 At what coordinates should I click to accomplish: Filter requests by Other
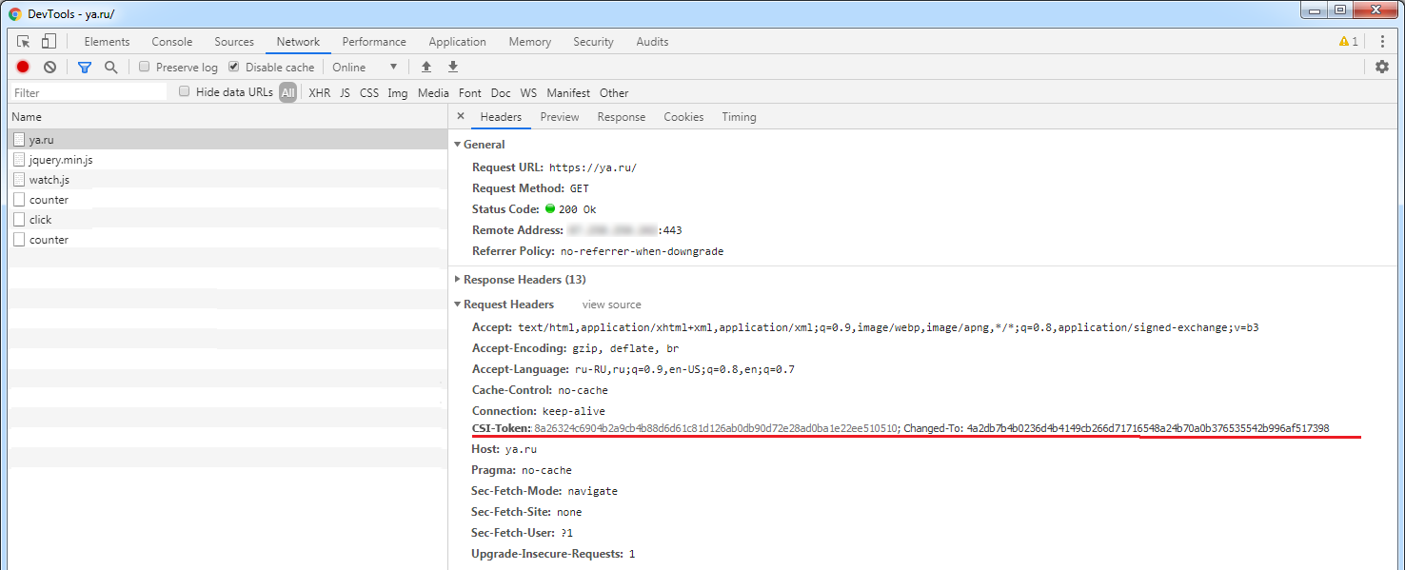point(614,93)
